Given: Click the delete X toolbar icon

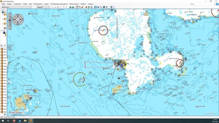Looking at the screenshot, I should [60, 7].
